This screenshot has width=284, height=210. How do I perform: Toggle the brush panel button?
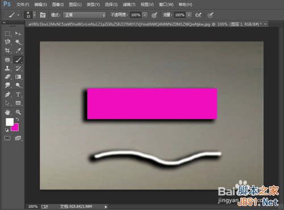click(x=43, y=15)
